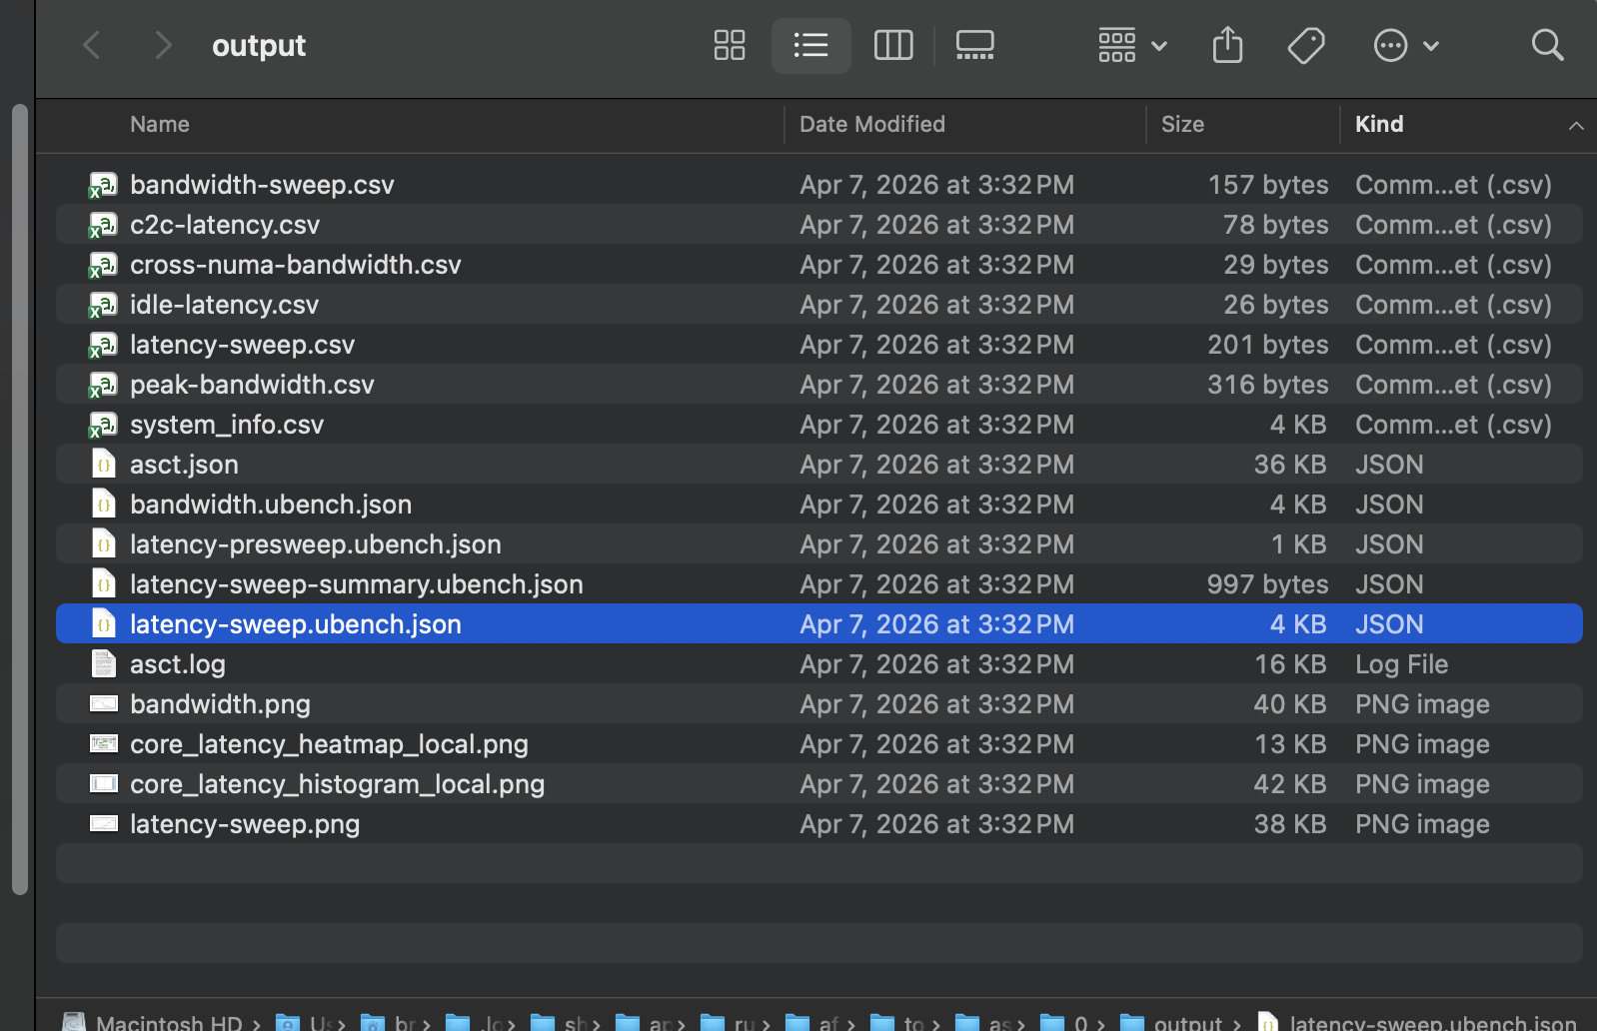
Task: Sort by Kind column header
Action: (x=1379, y=124)
